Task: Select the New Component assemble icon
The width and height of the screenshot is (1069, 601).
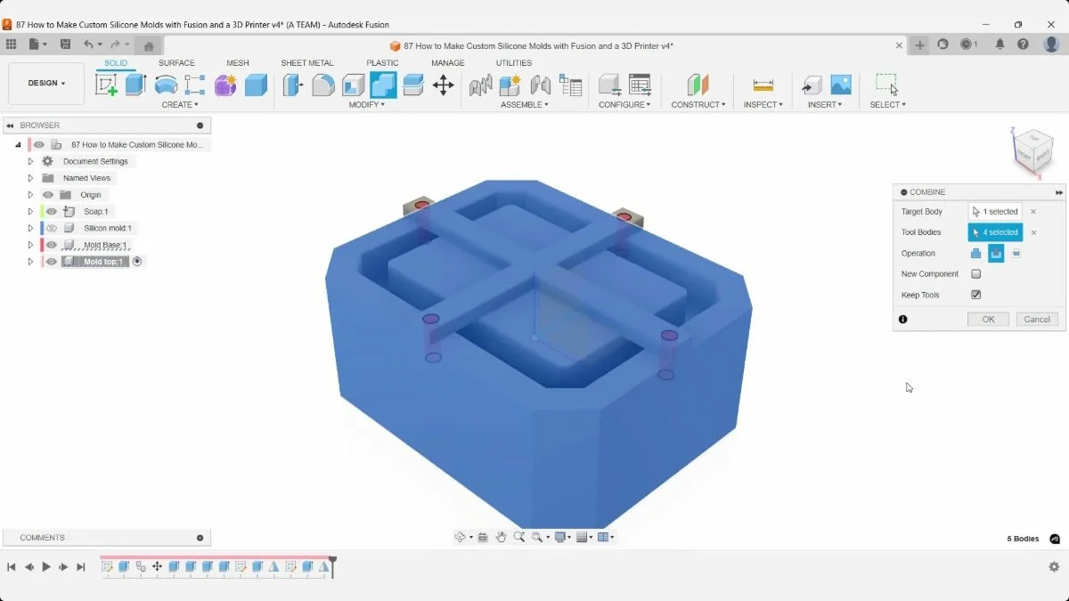Action: [x=510, y=85]
